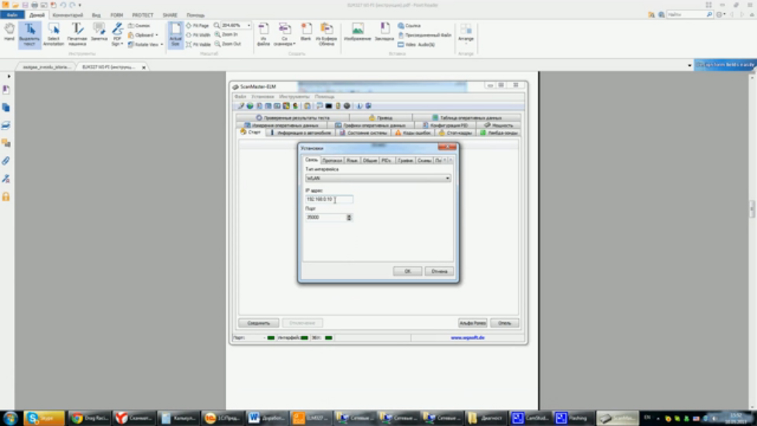Open the Файл ribbon tab

[x=12, y=15]
